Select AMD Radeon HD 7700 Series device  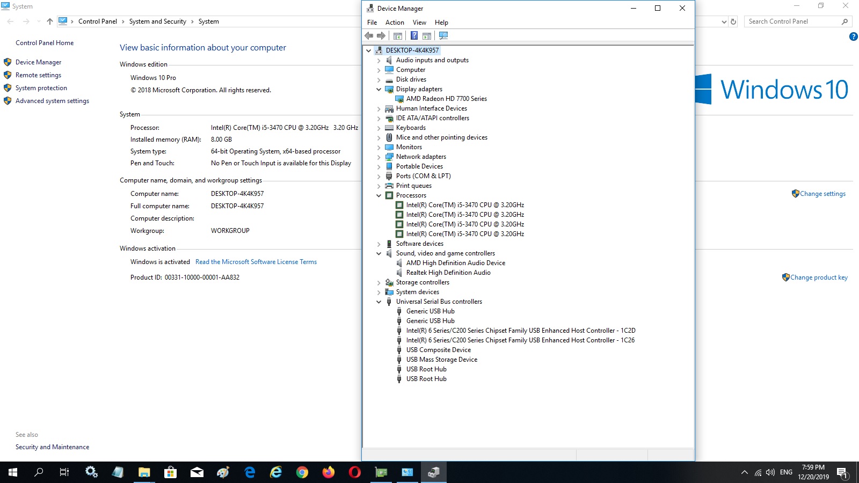(447, 99)
